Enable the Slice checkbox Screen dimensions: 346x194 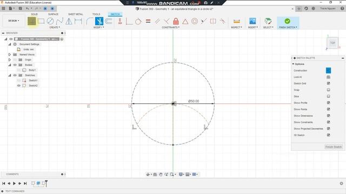(x=328, y=96)
